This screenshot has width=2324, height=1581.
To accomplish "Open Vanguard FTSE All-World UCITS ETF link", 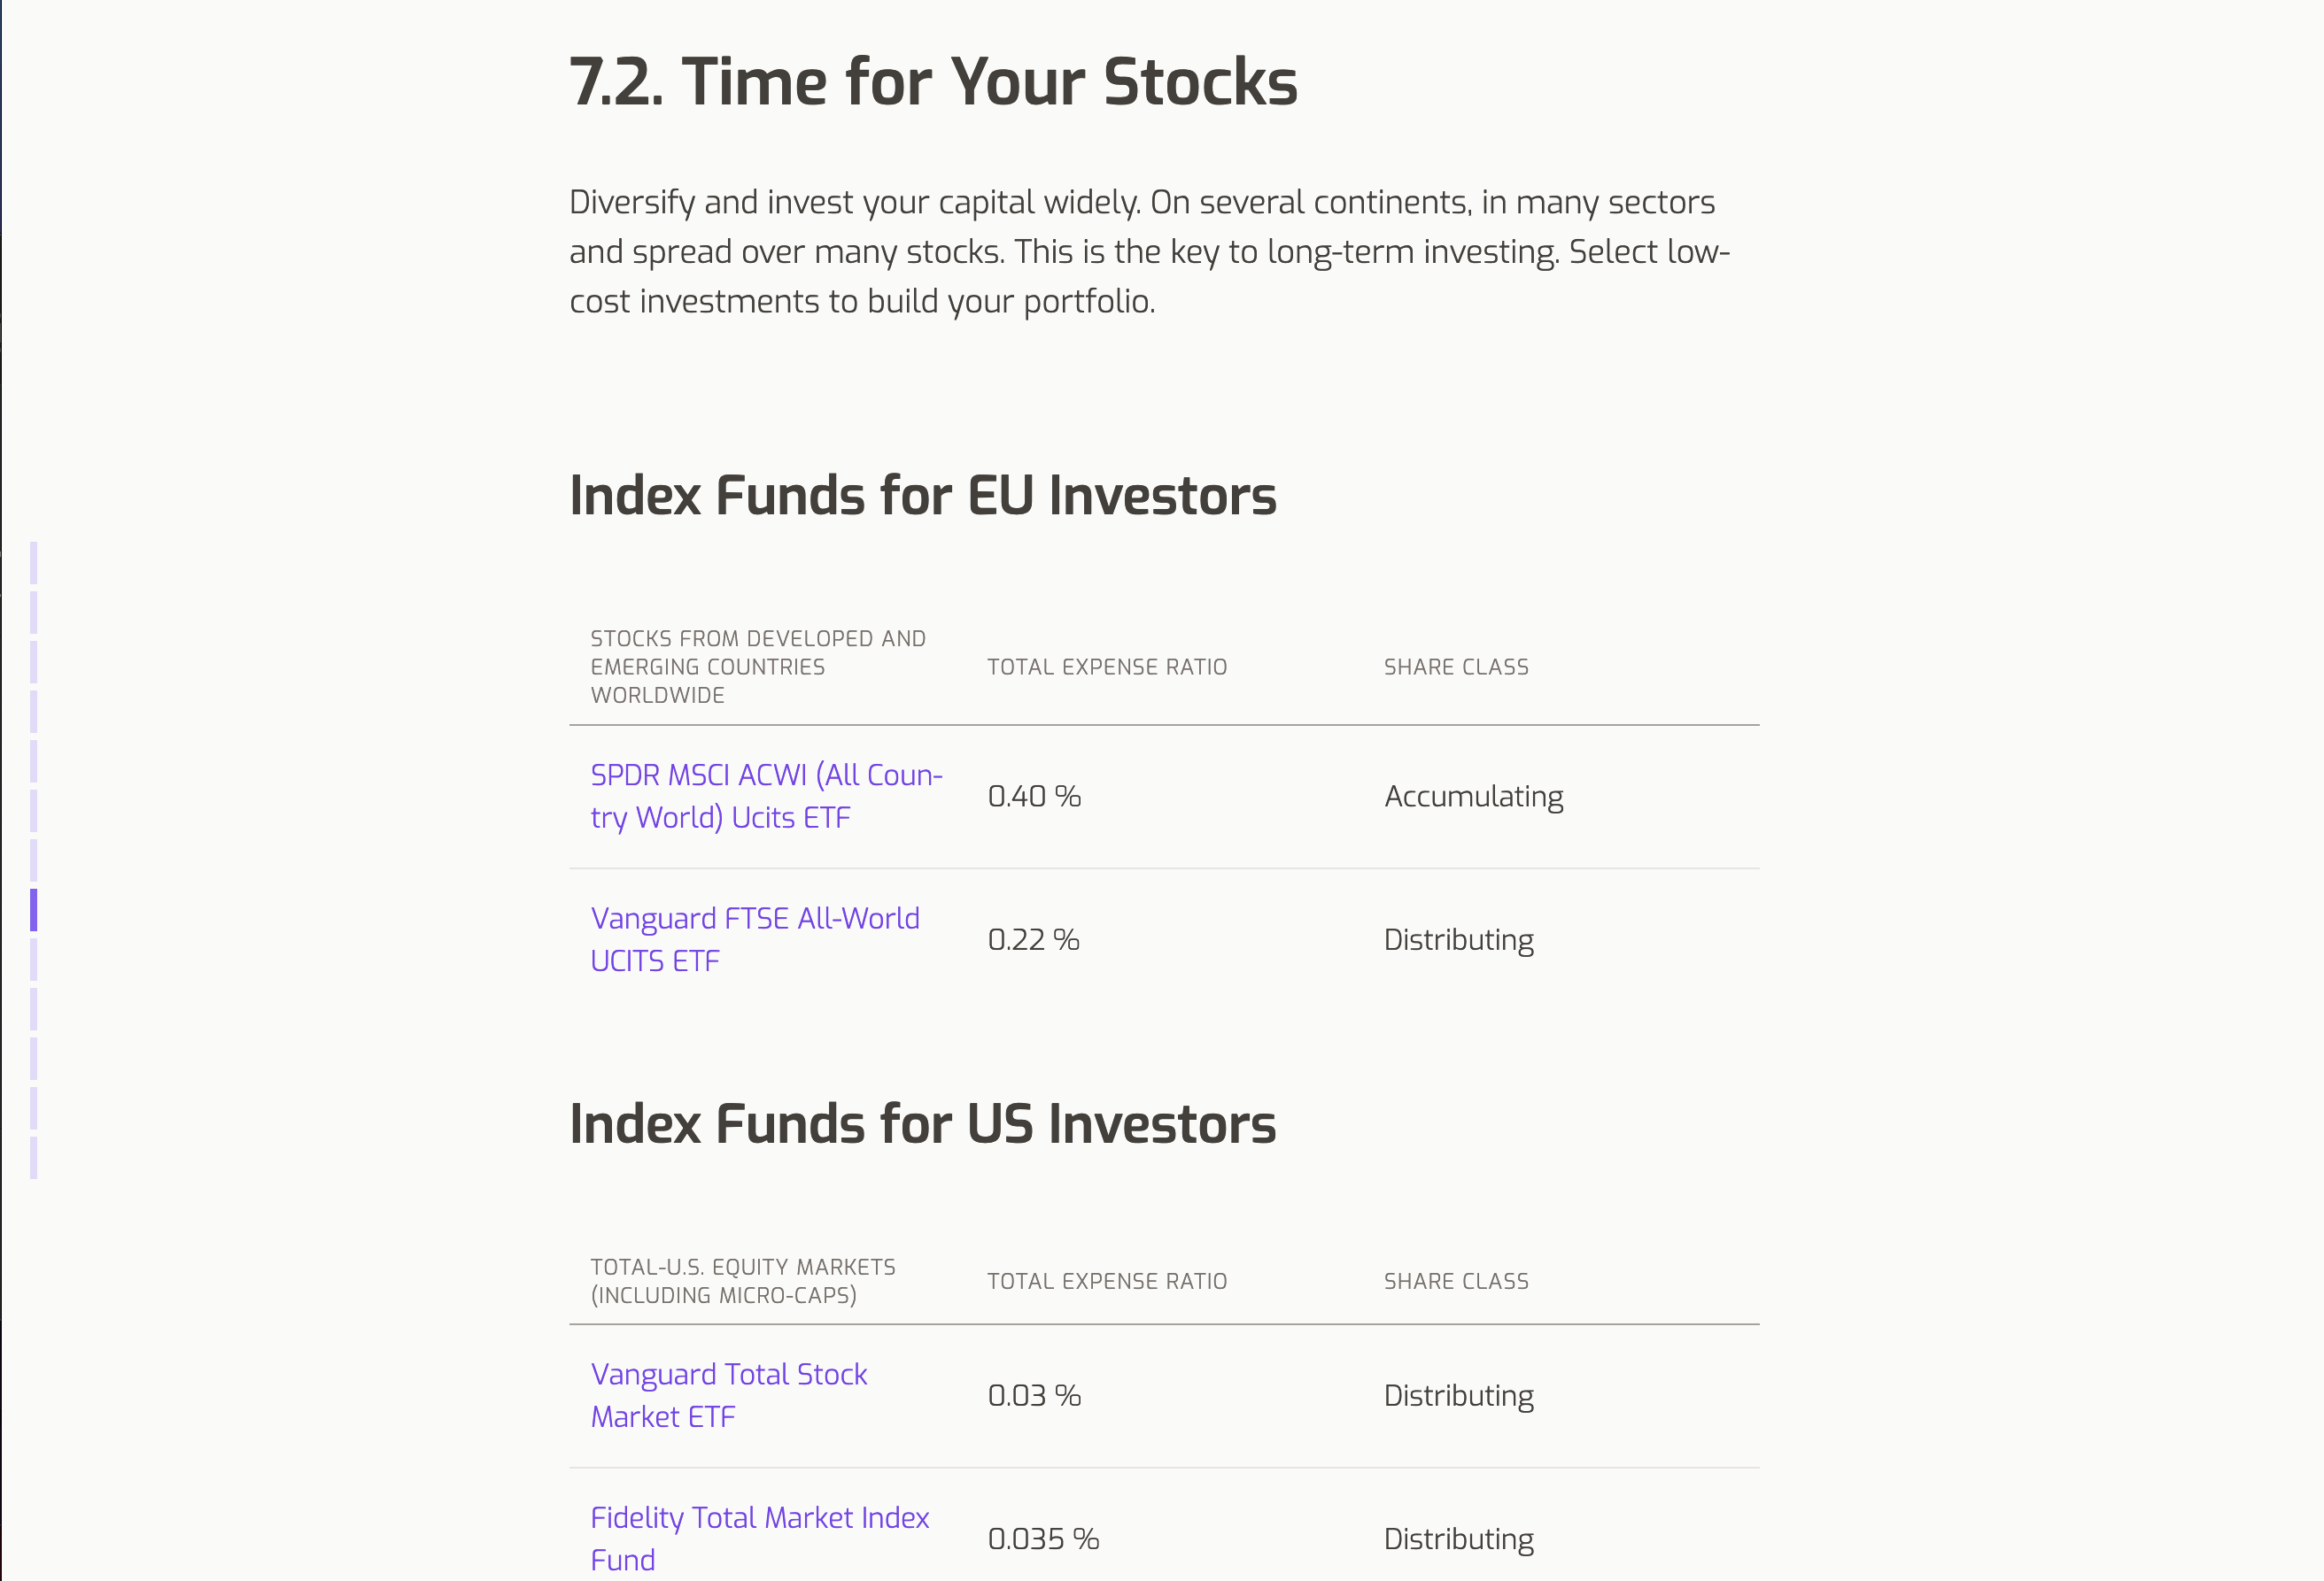I will coord(755,939).
